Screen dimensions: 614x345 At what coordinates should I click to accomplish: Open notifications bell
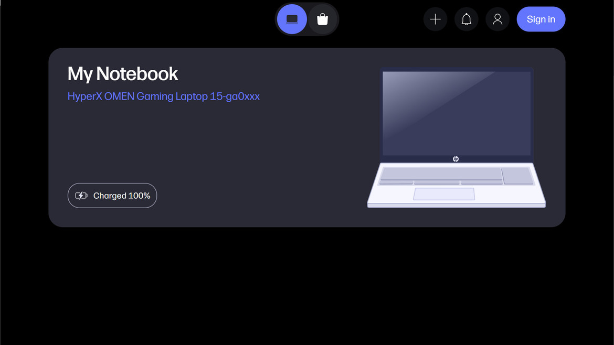(x=466, y=19)
